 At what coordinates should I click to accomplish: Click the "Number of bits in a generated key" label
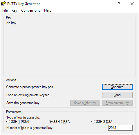click(x=30, y=128)
